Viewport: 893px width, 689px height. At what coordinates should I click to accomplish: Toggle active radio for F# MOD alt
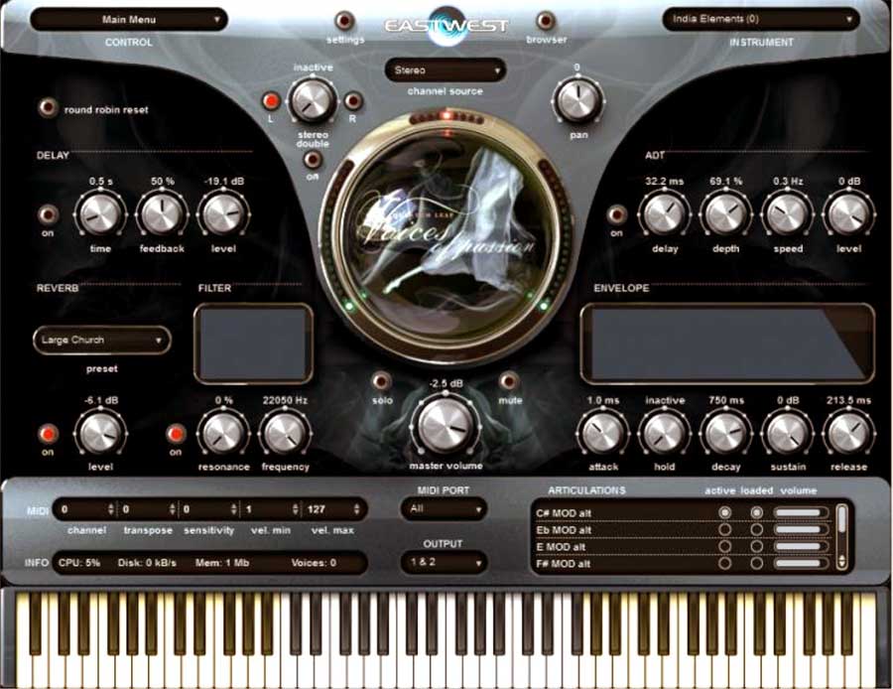[724, 563]
